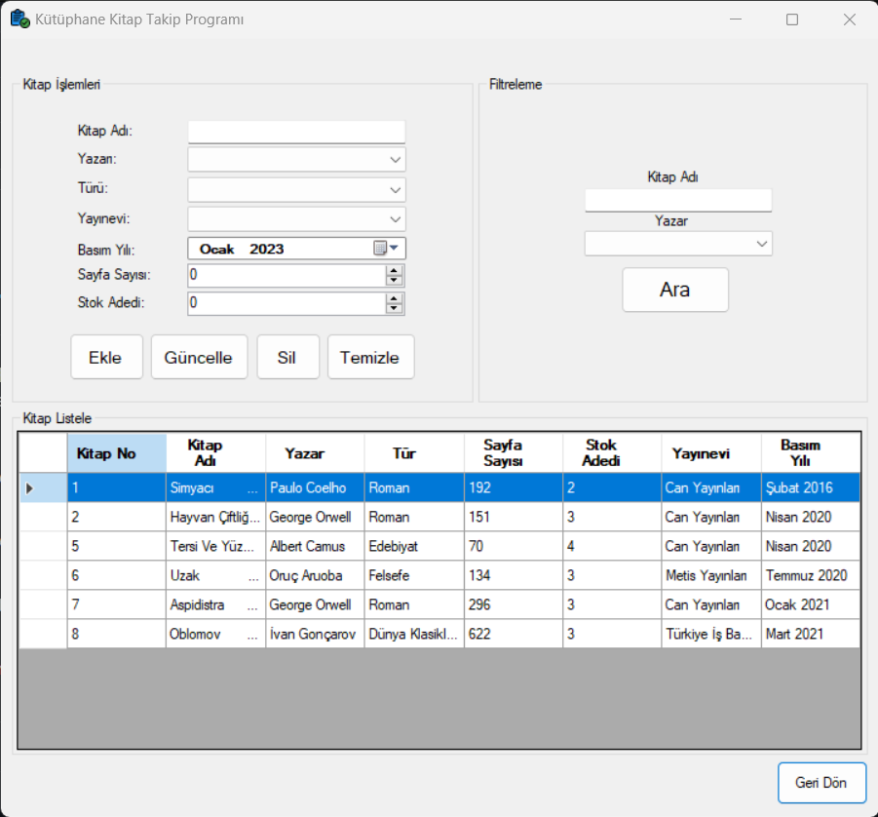Click the row header of Kitap No 5
Image resolution: width=878 pixels, height=817 pixels.
click(43, 546)
